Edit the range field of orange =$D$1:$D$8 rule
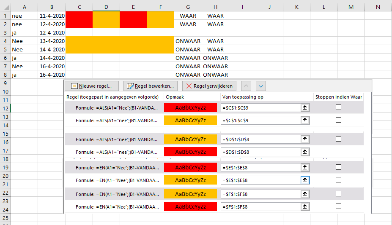This screenshot has height=225, width=392. 261,139
